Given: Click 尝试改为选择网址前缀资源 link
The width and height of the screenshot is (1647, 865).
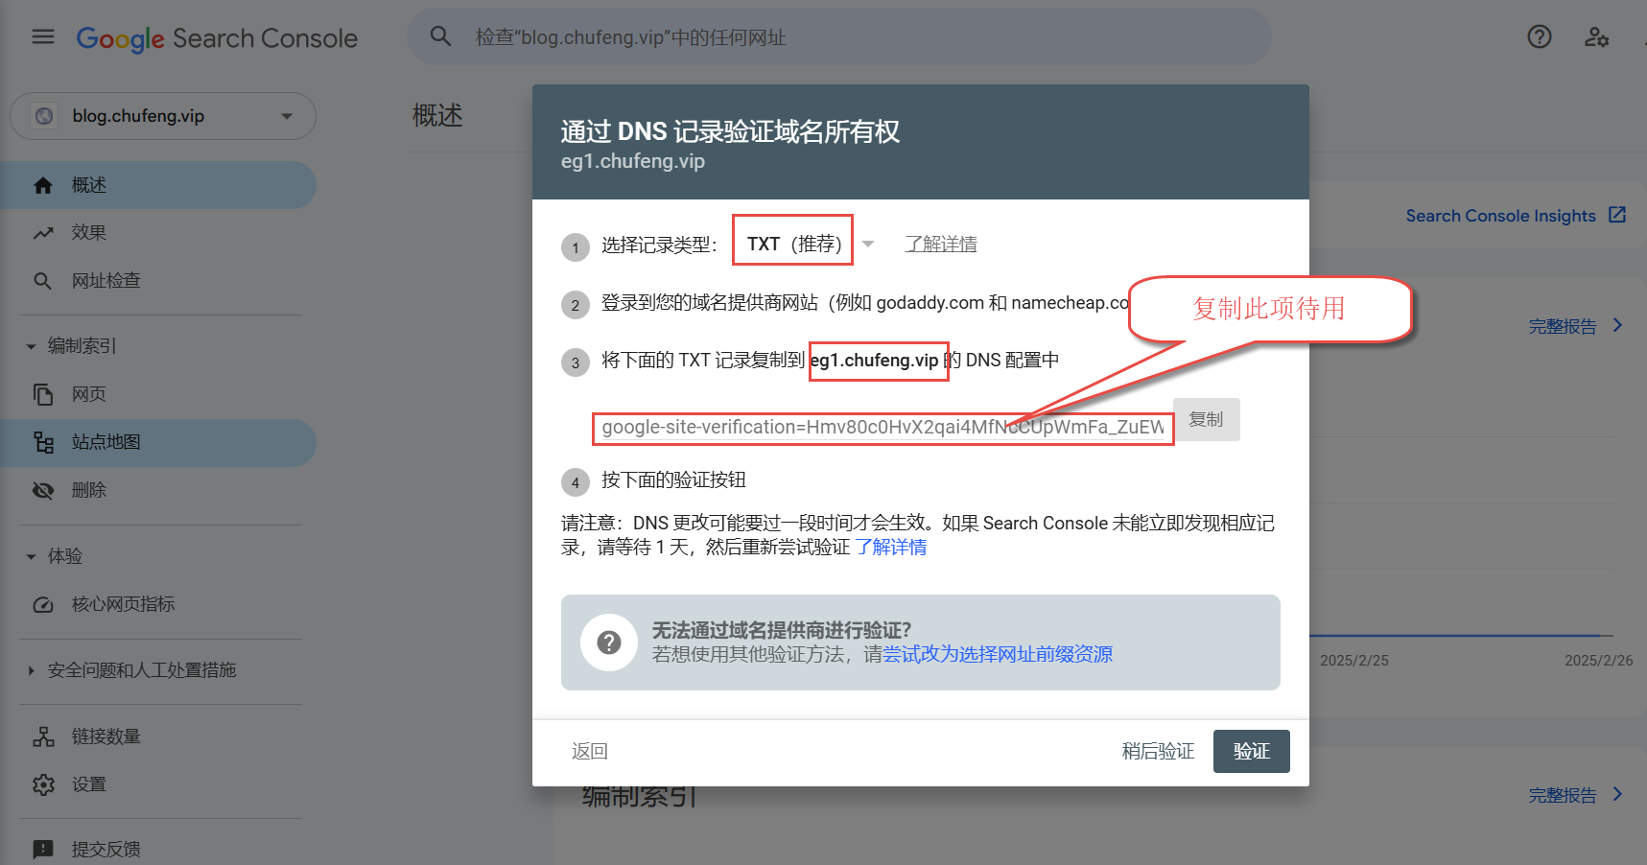Looking at the screenshot, I should tap(998, 654).
